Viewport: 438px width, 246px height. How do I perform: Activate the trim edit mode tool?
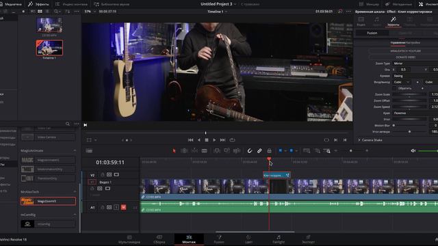pos(184,150)
